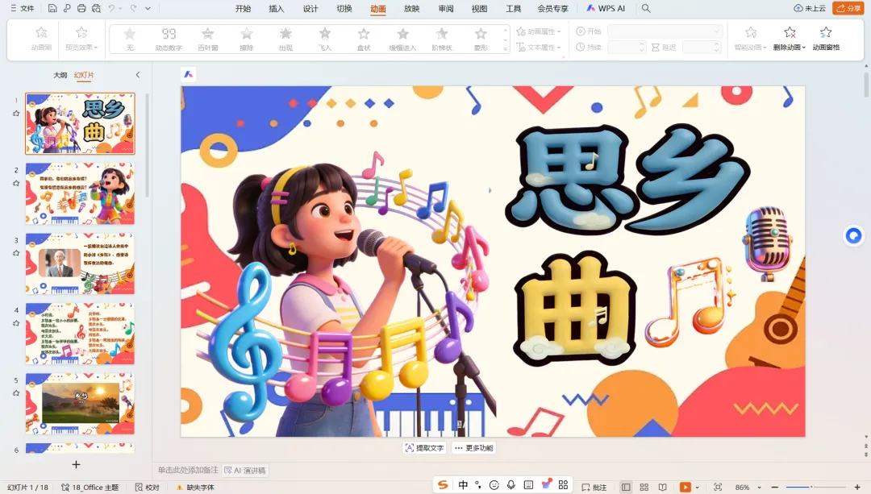Click the print icon in quick access toolbar
871x494 pixels.
tap(81, 8)
